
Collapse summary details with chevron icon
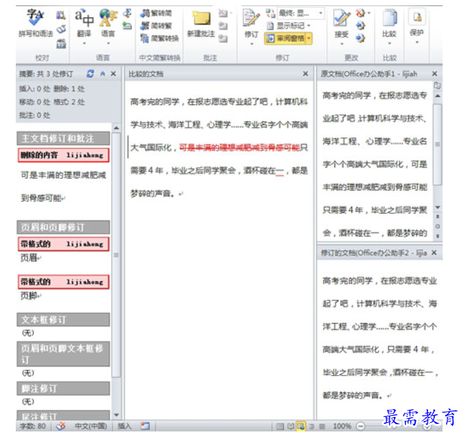point(102,74)
